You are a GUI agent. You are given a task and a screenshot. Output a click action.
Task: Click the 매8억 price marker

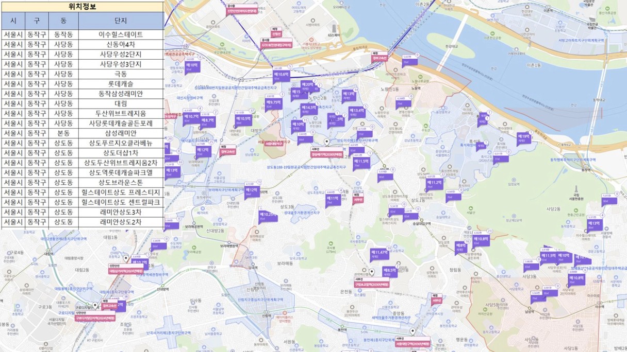pos(460,247)
